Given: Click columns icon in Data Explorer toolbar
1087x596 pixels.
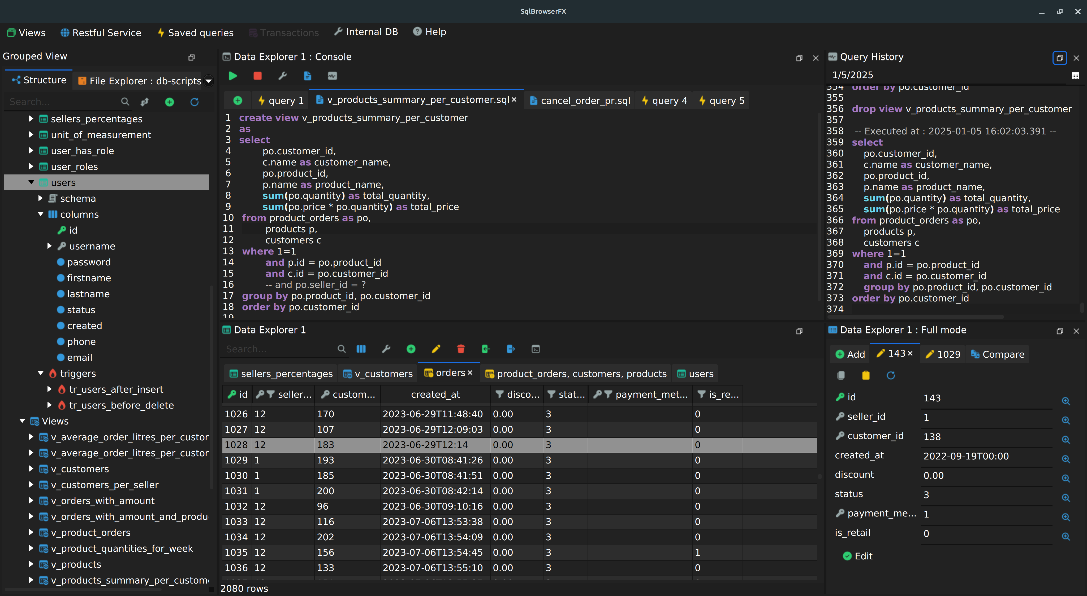Looking at the screenshot, I should click(x=361, y=349).
